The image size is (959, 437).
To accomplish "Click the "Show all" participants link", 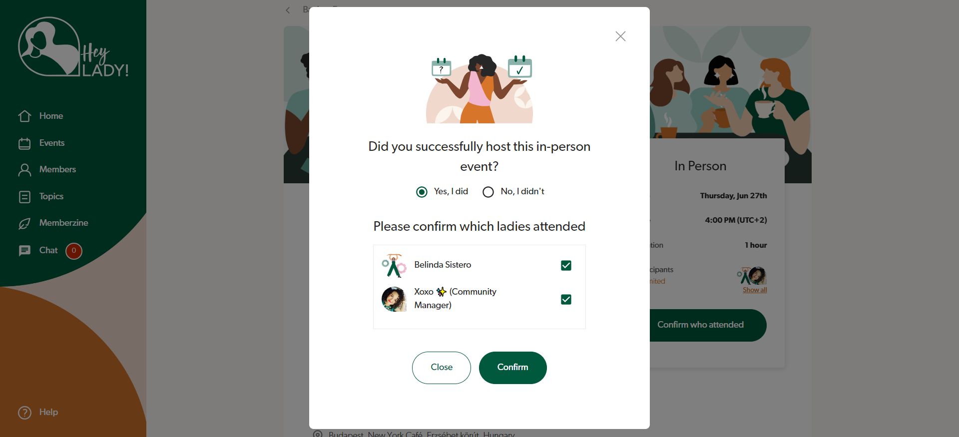I will click(x=755, y=290).
